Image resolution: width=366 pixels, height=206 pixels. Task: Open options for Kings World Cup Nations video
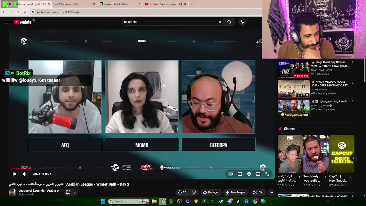[x=353, y=63]
